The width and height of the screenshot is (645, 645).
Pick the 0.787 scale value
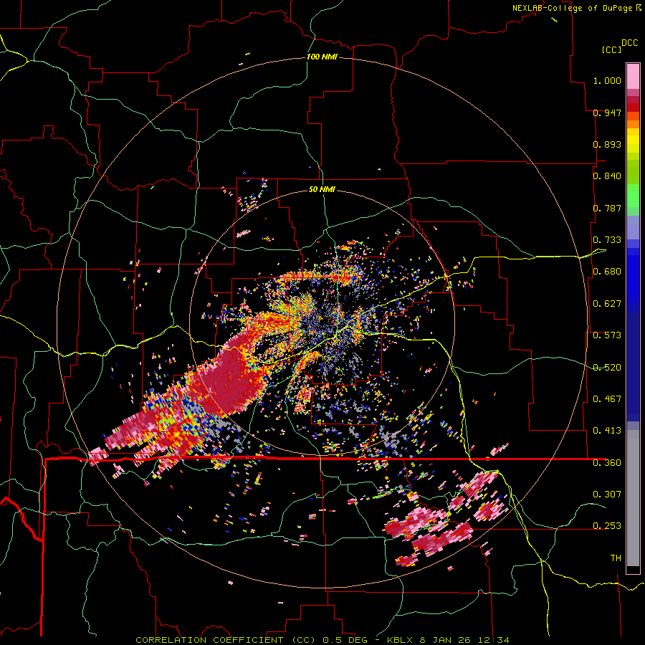click(x=607, y=208)
